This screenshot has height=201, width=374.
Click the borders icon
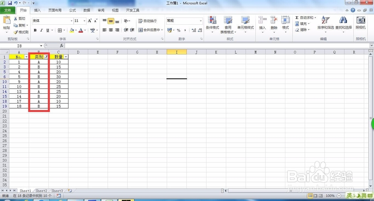point(60,30)
